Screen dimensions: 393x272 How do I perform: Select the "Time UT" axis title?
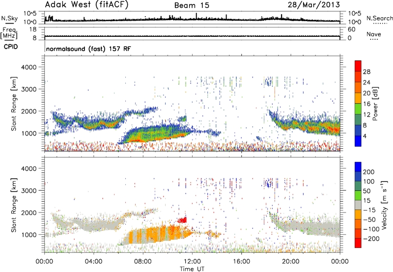[x=192, y=269]
